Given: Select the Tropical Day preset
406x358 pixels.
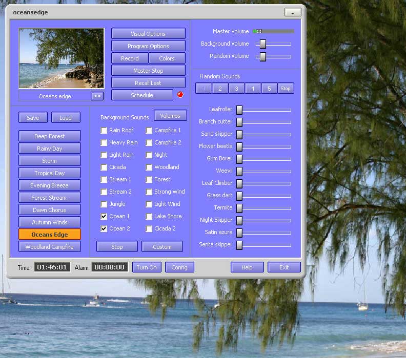Looking at the screenshot, I should click(50, 173).
